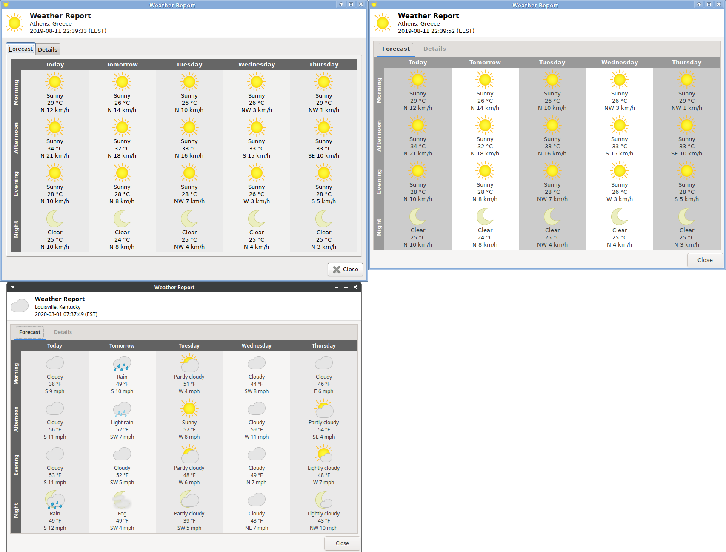Select the Forecast tab in the Louisville window
This screenshot has height=552, width=726.
30,332
